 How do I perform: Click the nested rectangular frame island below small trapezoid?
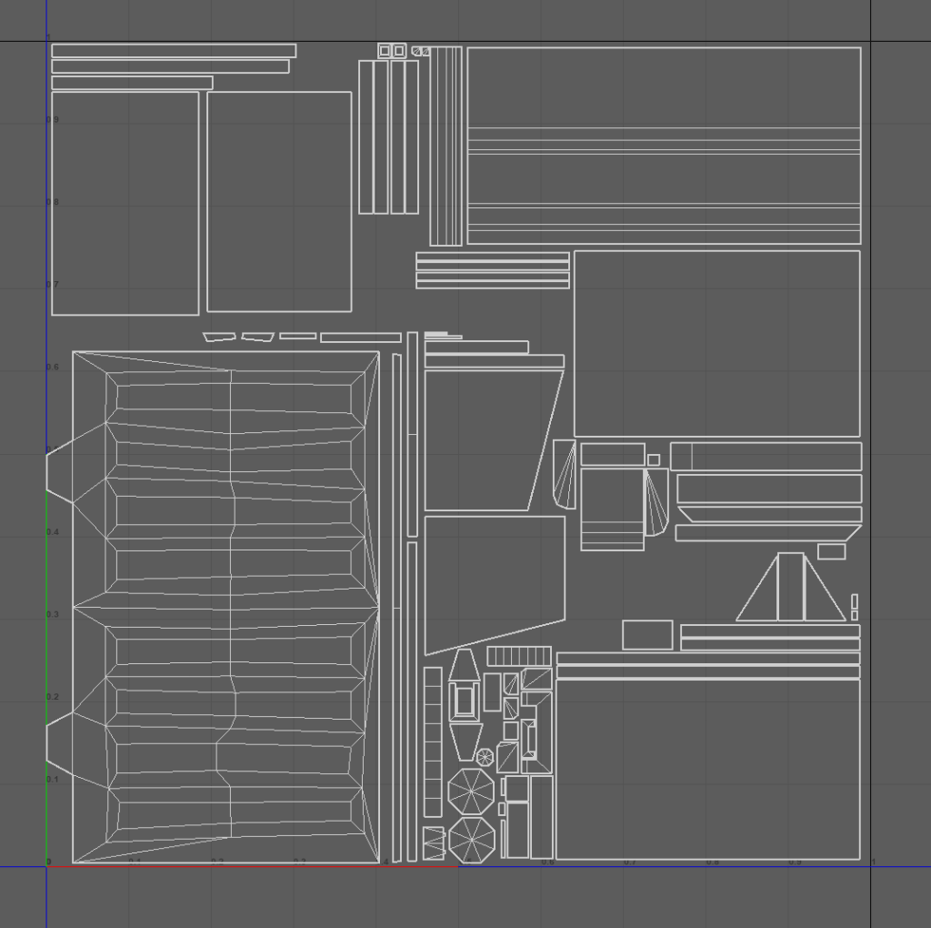(464, 701)
